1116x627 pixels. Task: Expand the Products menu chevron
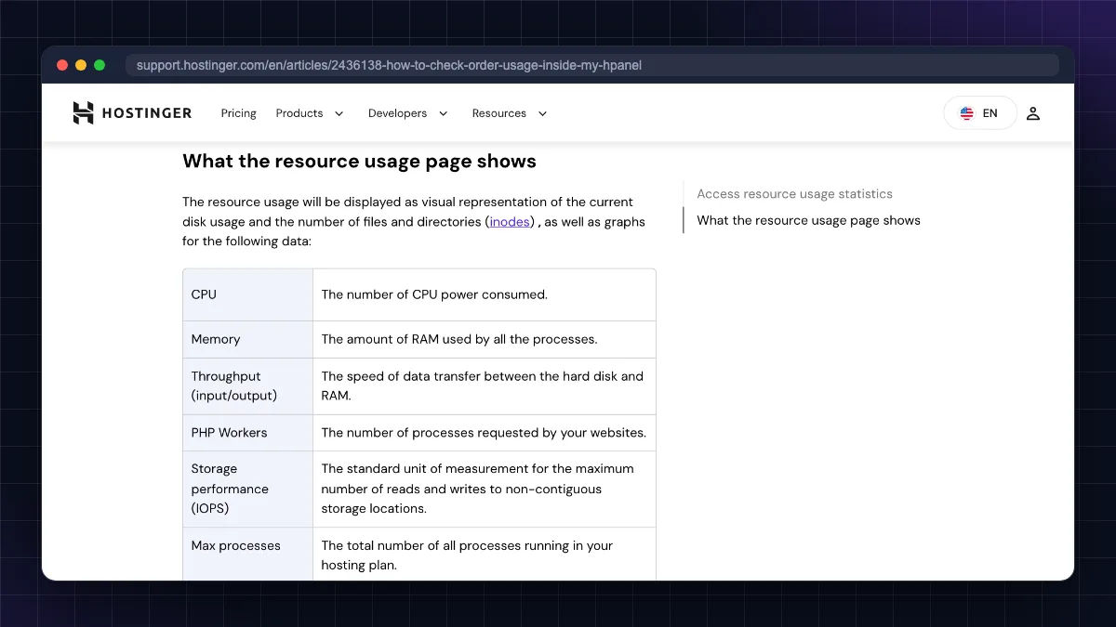pyautogui.click(x=339, y=113)
